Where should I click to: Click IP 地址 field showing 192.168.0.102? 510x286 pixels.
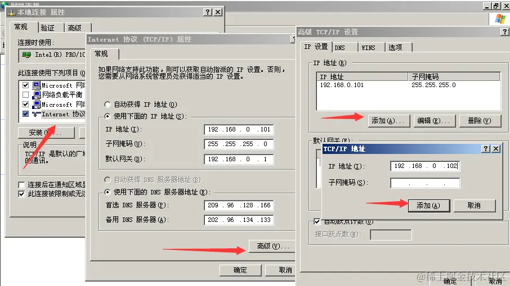click(x=425, y=166)
